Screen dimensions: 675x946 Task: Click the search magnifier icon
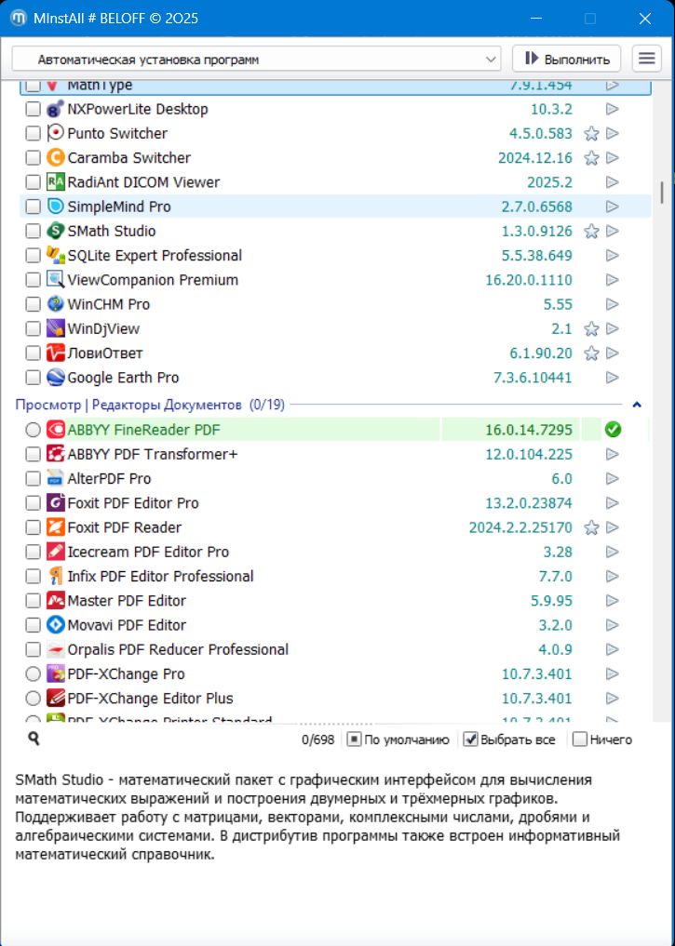click(x=34, y=739)
